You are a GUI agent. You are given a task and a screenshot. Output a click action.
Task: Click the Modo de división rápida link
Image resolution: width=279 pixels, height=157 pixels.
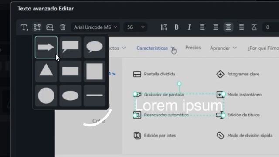pyautogui.click(x=250, y=136)
